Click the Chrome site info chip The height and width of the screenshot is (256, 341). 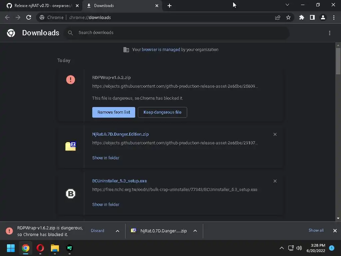pos(52,17)
